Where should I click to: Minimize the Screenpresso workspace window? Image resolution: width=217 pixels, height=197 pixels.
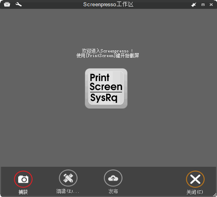pyautogui.click(x=203, y=5)
